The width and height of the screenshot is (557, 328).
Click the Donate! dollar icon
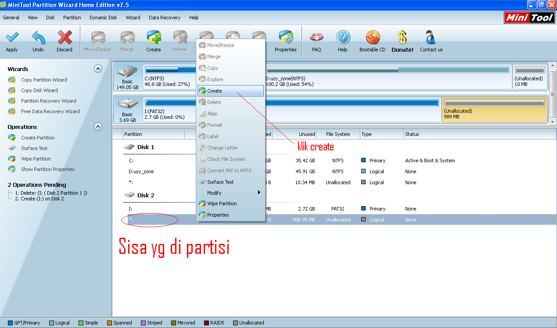click(402, 38)
